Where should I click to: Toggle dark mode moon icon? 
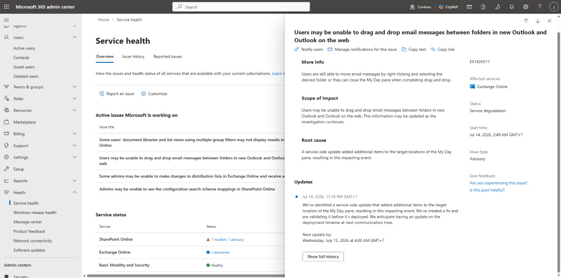[x=497, y=7]
